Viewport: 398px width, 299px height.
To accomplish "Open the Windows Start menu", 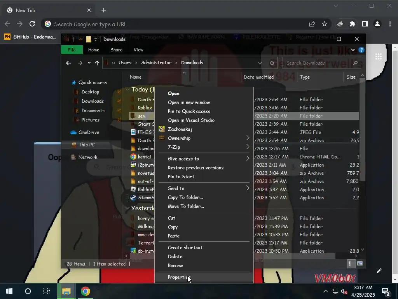I will pyautogui.click(x=9, y=291).
